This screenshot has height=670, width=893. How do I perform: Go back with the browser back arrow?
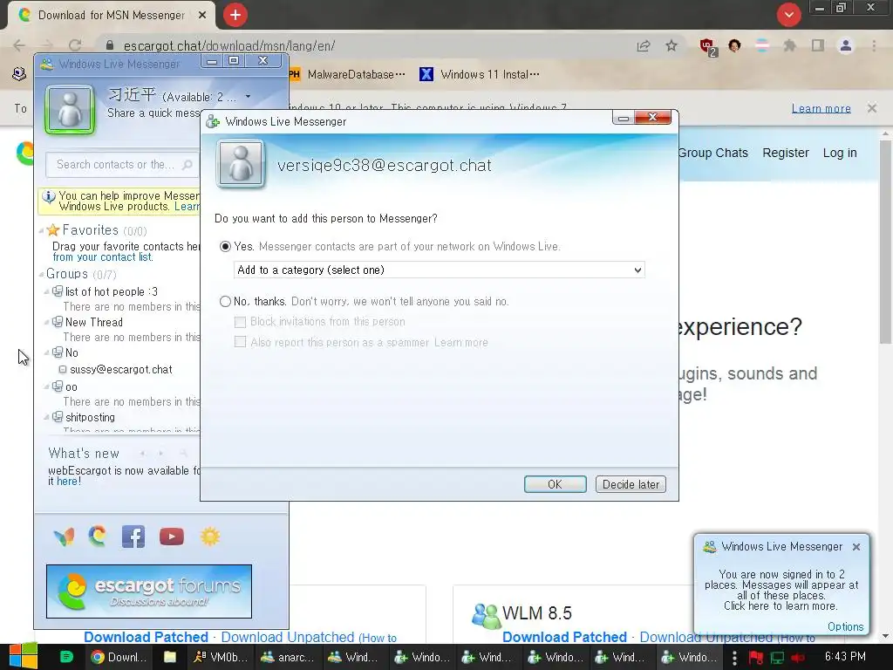click(19, 45)
